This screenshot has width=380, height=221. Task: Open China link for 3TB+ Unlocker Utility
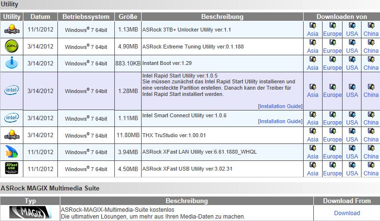point(371,34)
